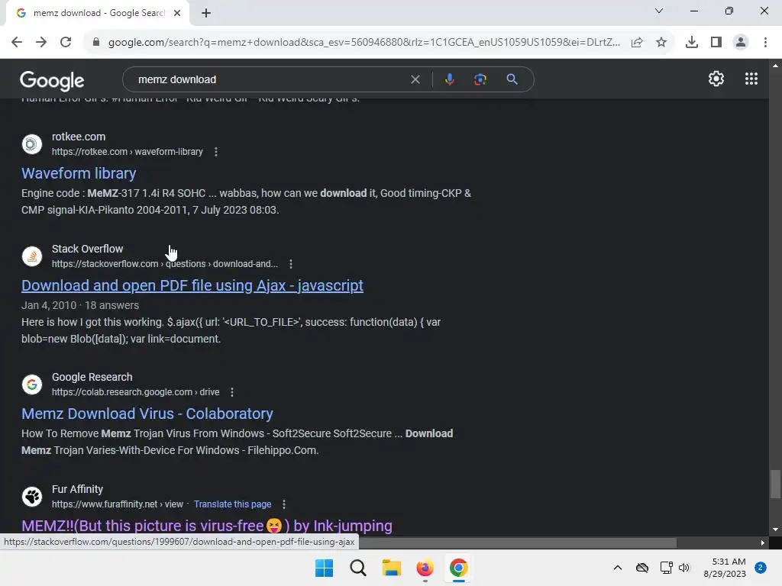Switch to Chrome in taskbar
782x586 pixels.
458,568
